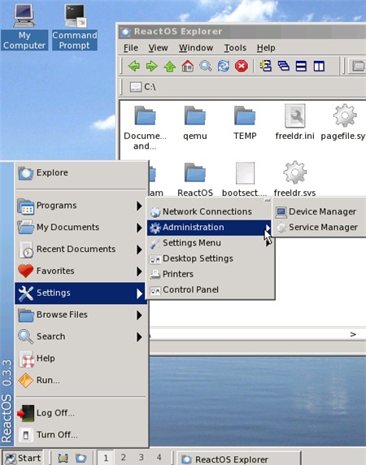Expand the Administration submenu
This screenshot has width=366, height=465.
[x=209, y=228]
